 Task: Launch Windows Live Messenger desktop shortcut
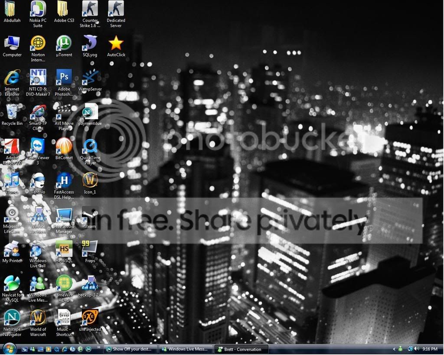pos(38,289)
